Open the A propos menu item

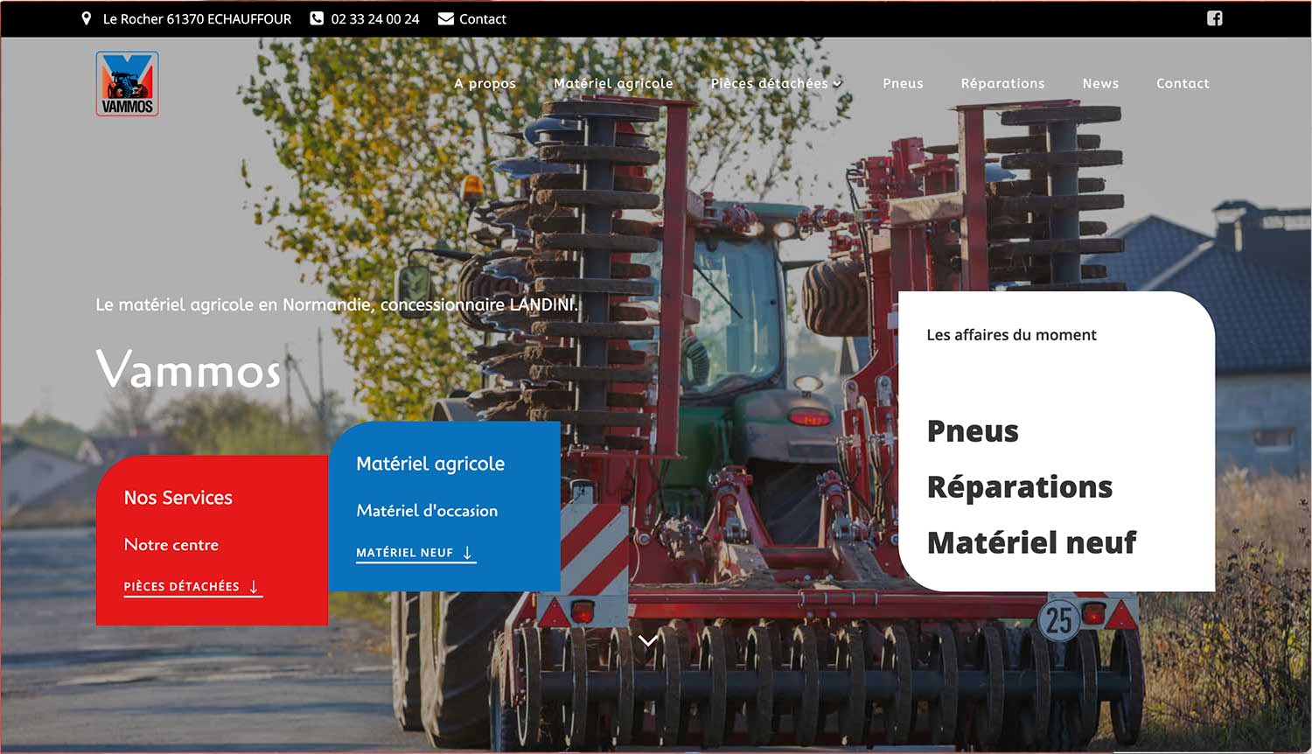pyautogui.click(x=485, y=83)
